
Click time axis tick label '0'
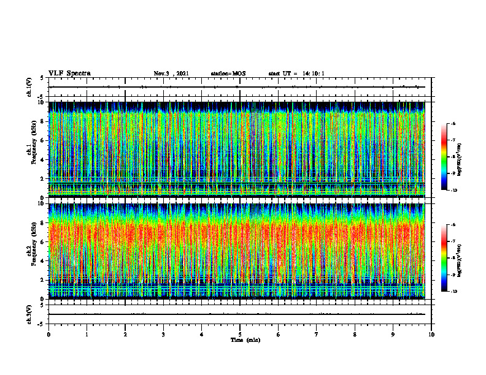click(x=48, y=335)
